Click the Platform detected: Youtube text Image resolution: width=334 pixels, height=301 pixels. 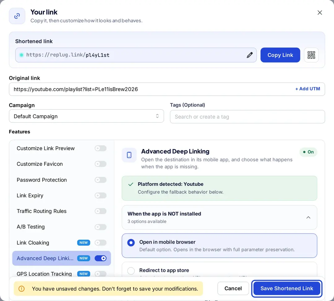pyautogui.click(x=170, y=184)
